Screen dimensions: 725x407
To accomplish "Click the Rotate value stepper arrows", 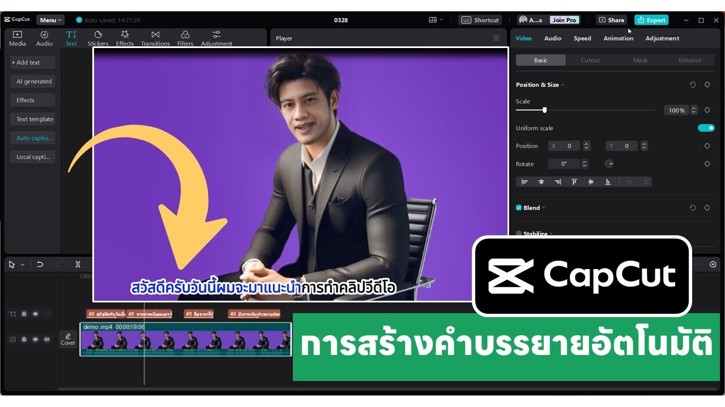I will [585, 164].
